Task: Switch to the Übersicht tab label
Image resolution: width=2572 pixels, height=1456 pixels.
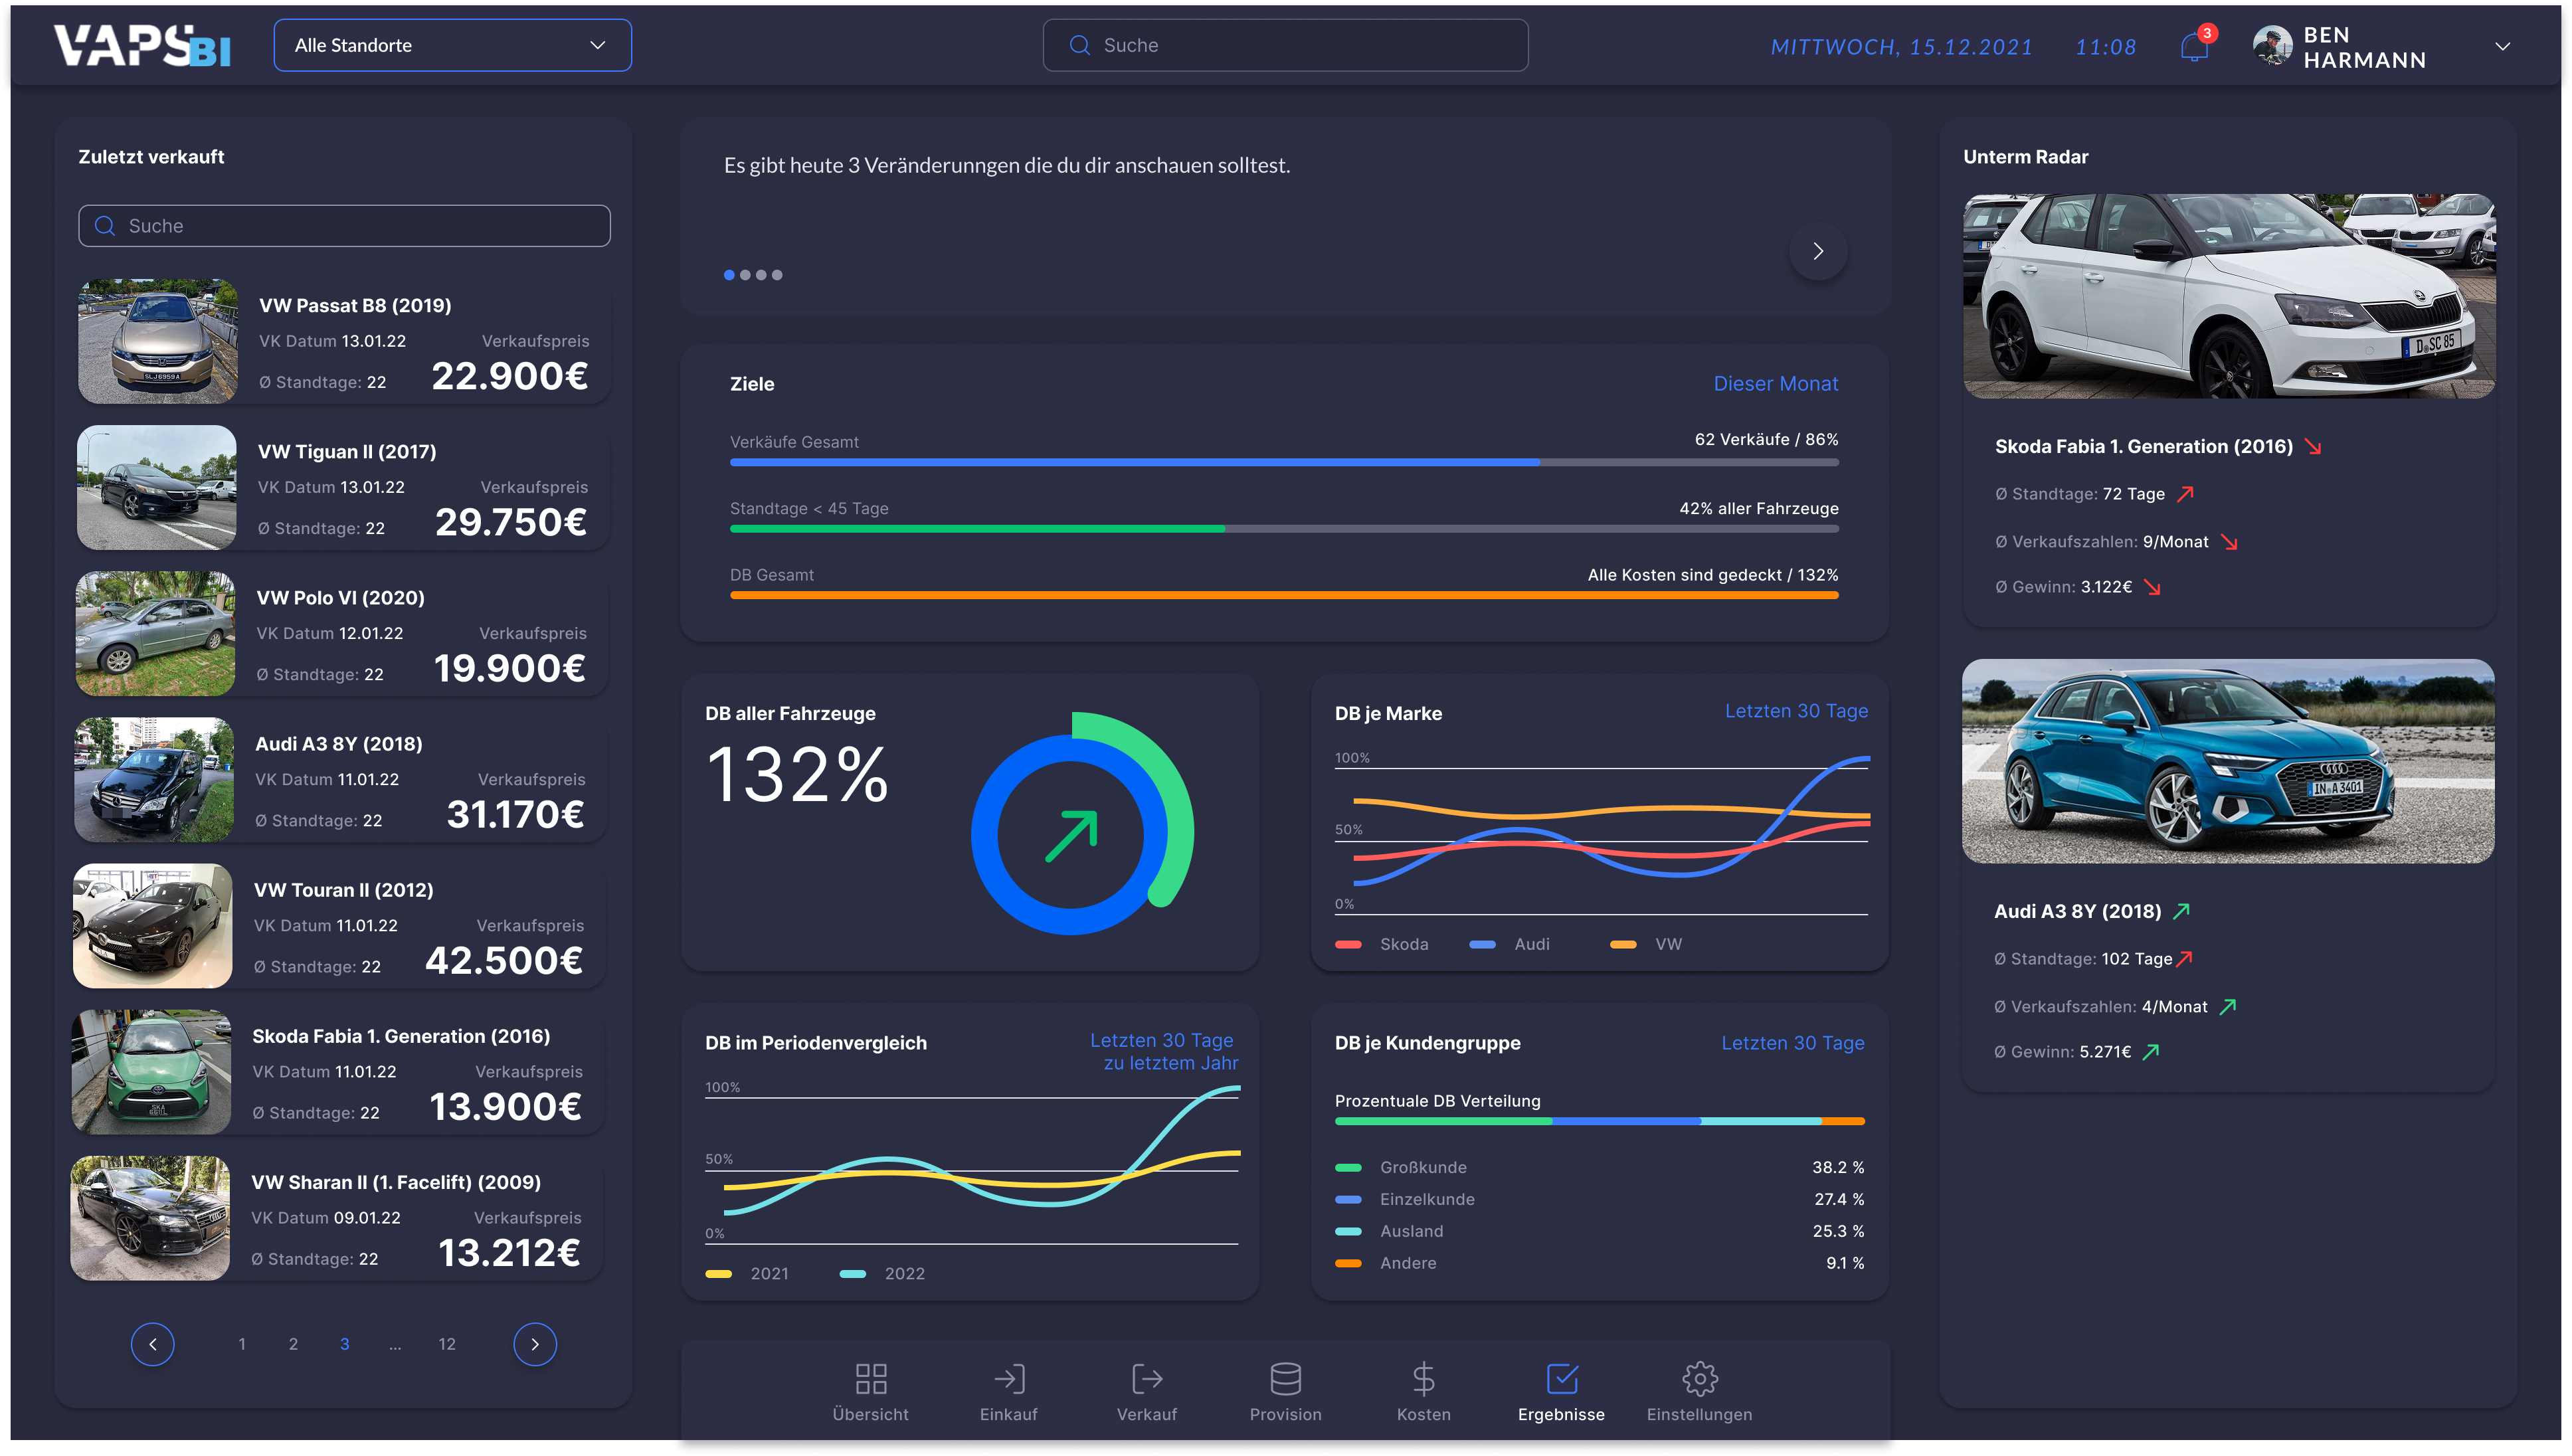Action: tap(870, 1414)
